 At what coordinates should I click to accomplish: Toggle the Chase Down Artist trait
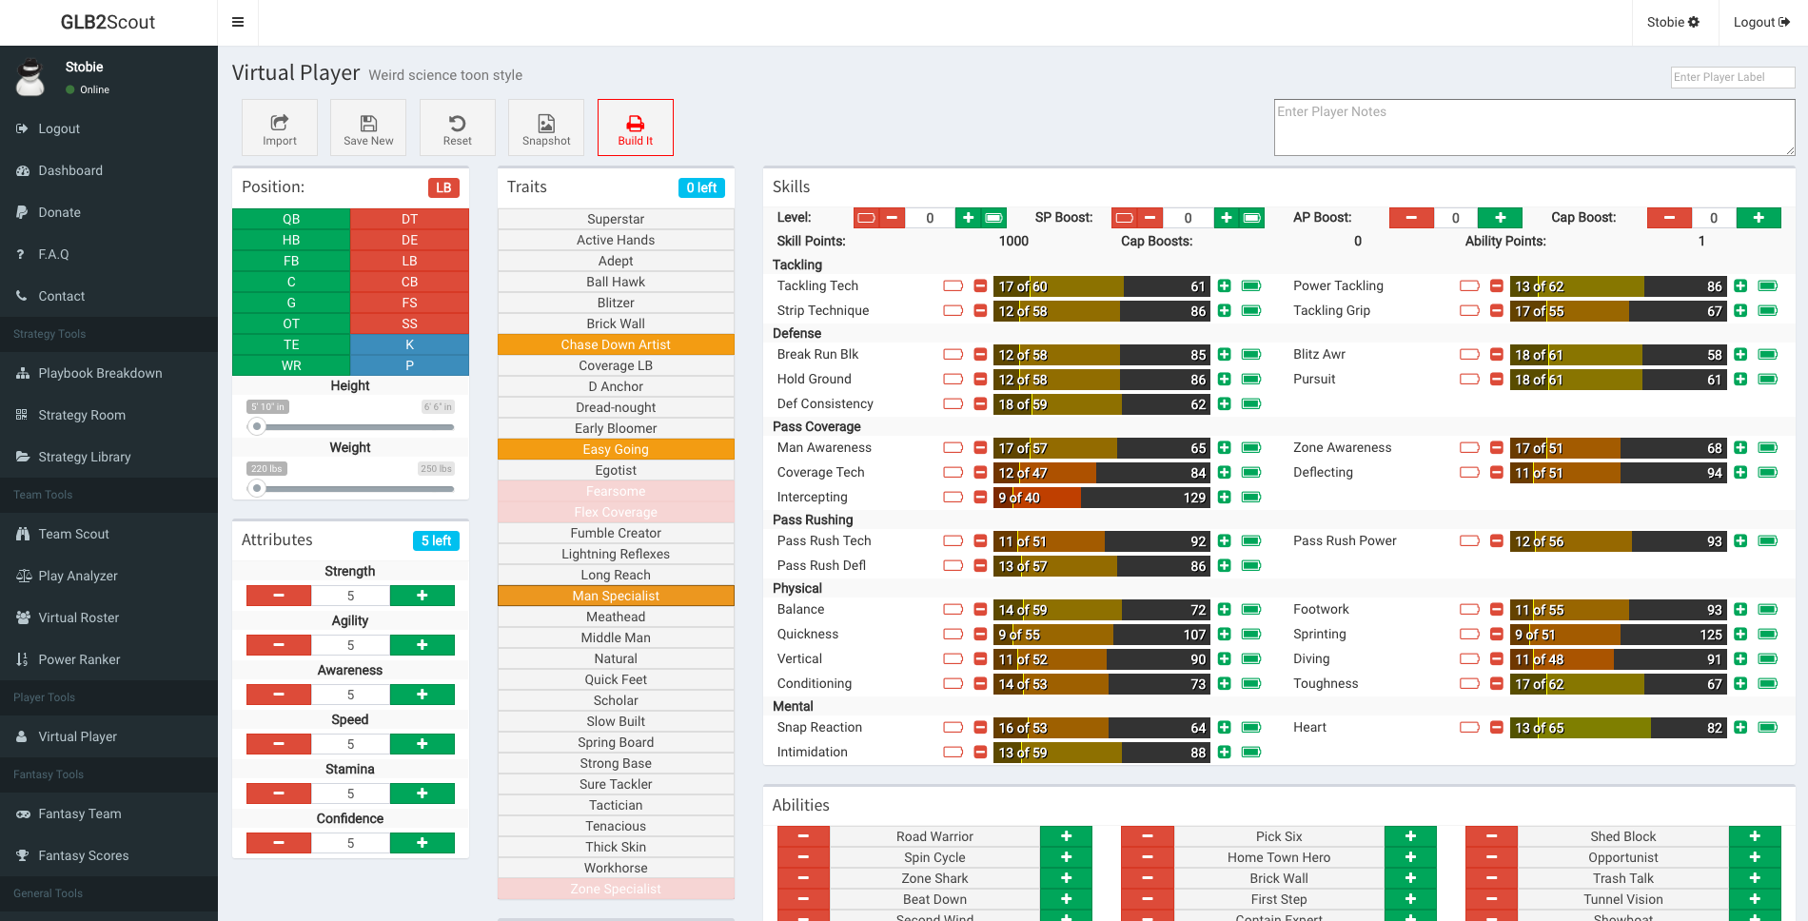[x=616, y=345]
